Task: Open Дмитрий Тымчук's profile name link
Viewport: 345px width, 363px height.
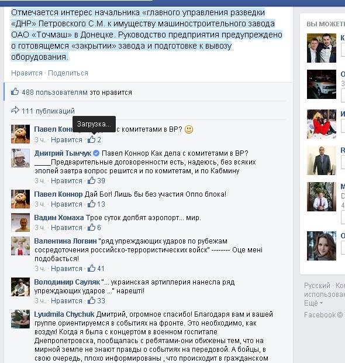Action: (63, 153)
